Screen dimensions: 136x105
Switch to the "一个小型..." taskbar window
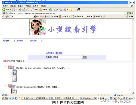[x=57, y=98]
